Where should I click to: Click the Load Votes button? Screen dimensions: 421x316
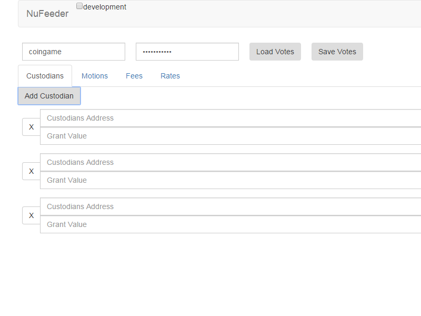275,52
